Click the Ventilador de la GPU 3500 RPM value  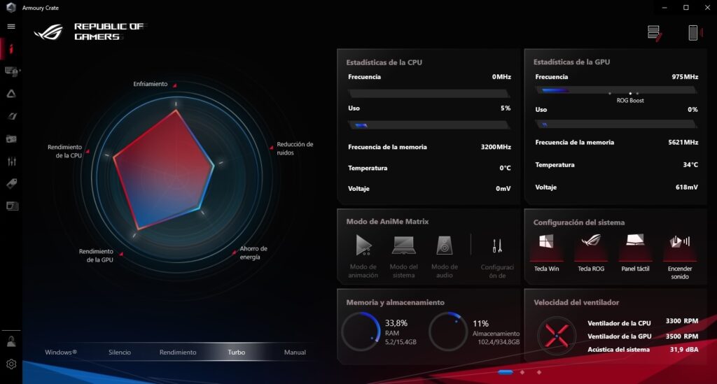point(682,336)
